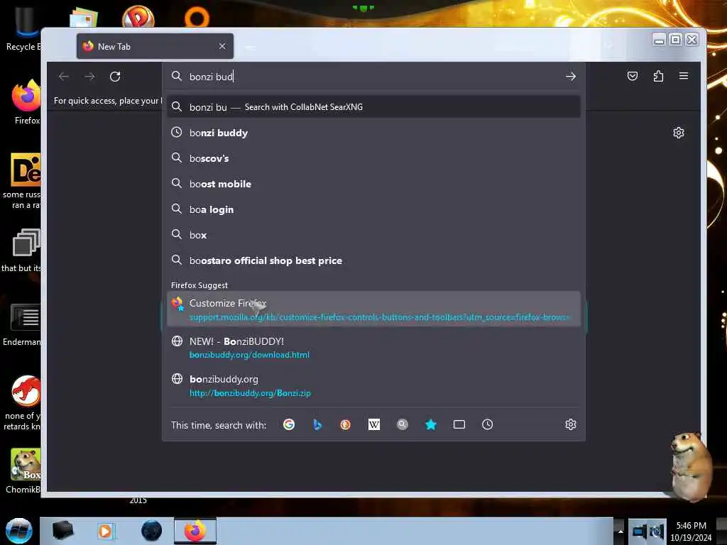Image resolution: width=727 pixels, height=545 pixels.
Task: Select the boscov's search suggestion
Action: coord(373,158)
